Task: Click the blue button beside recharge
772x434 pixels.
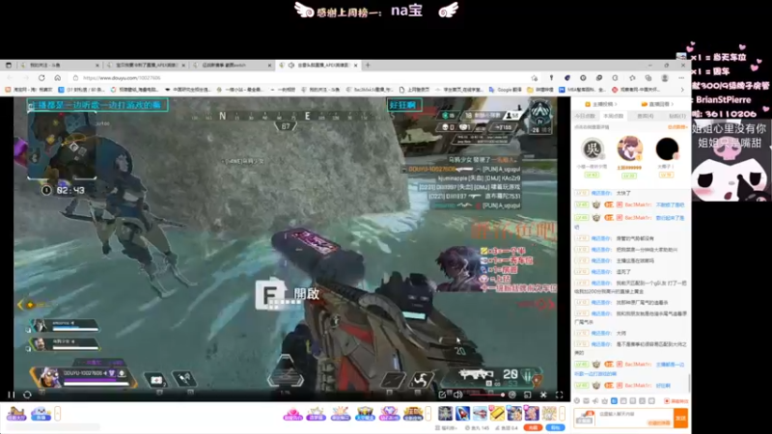Action: click(556, 427)
